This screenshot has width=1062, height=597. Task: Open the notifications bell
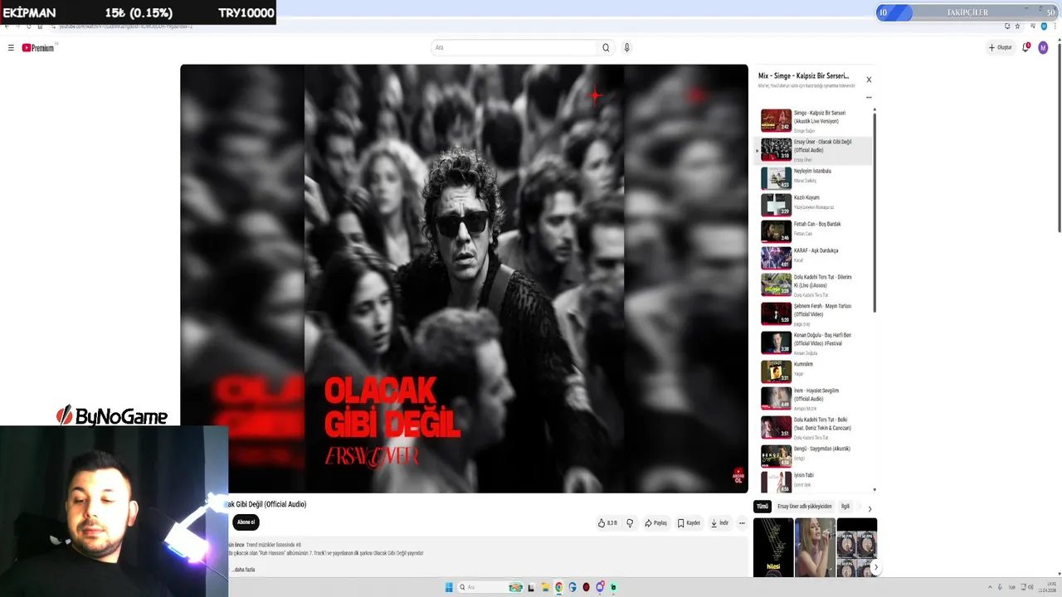(x=1026, y=47)
